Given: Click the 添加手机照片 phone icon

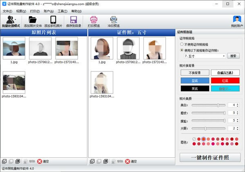Looking at the screenshot, I should (x=53, y=20).
